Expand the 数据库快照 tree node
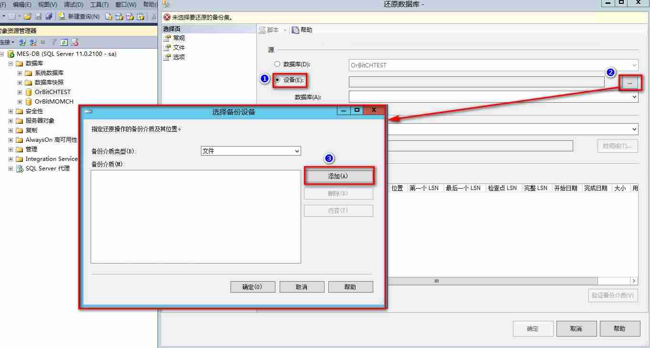The height and width of the screenshot is (348, 650). (20, 83)
